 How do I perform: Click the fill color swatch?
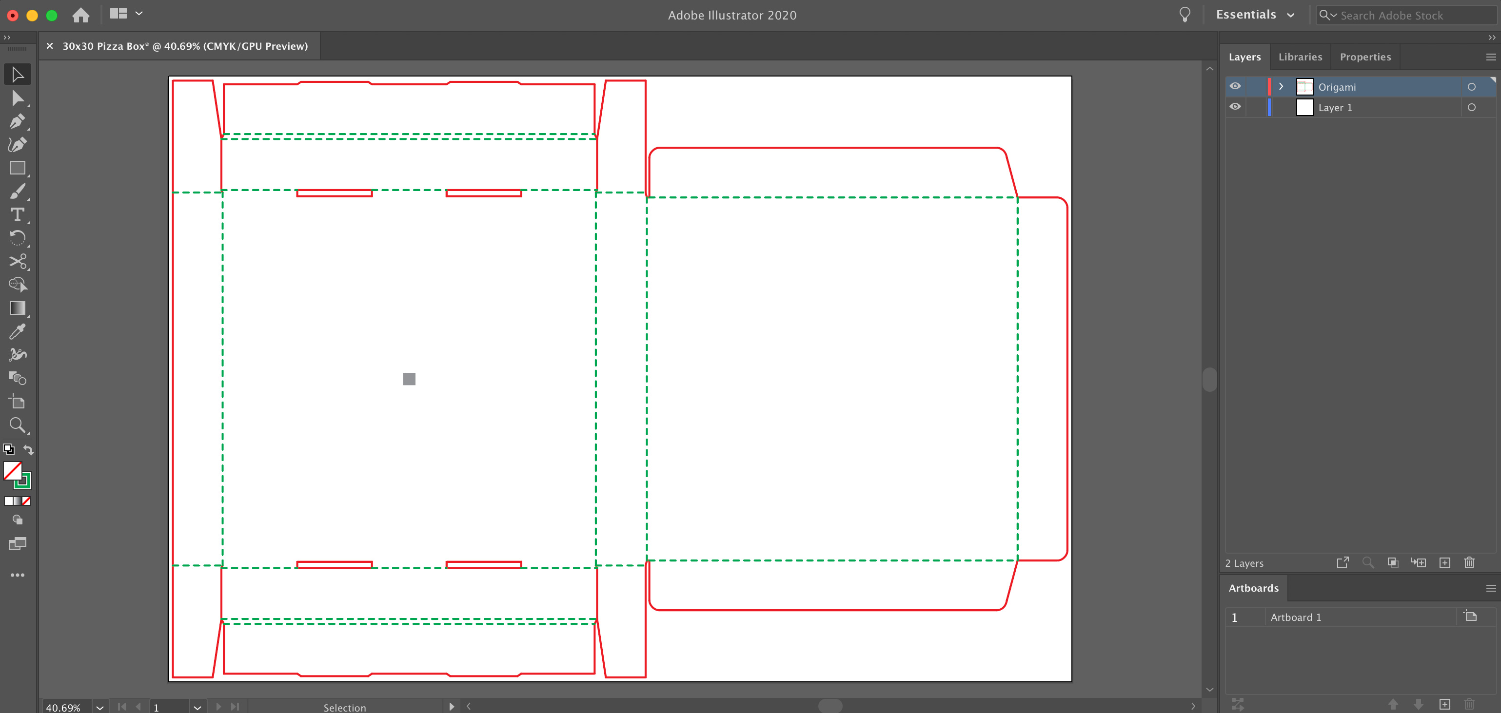click(13, 471)
